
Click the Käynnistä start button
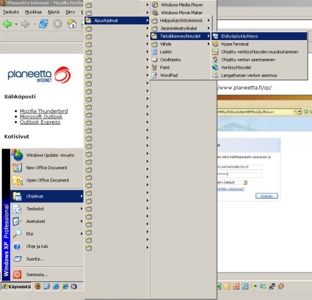(17, 286)
